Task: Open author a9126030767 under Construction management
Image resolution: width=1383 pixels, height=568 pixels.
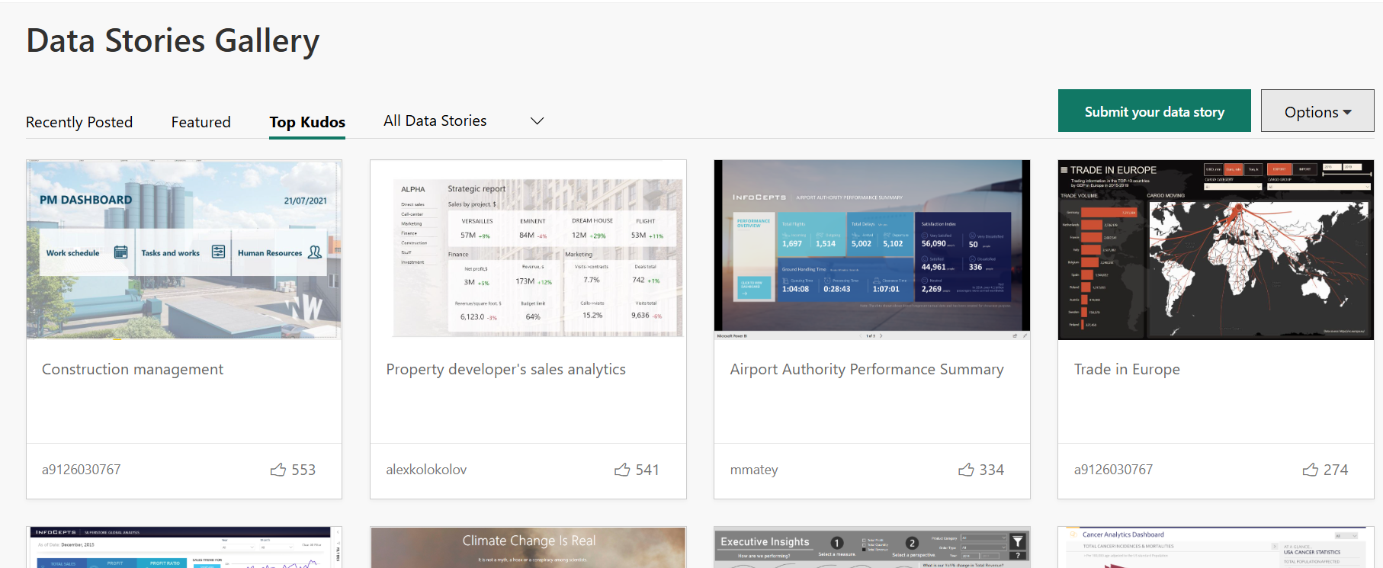Action: coord(82,470)
